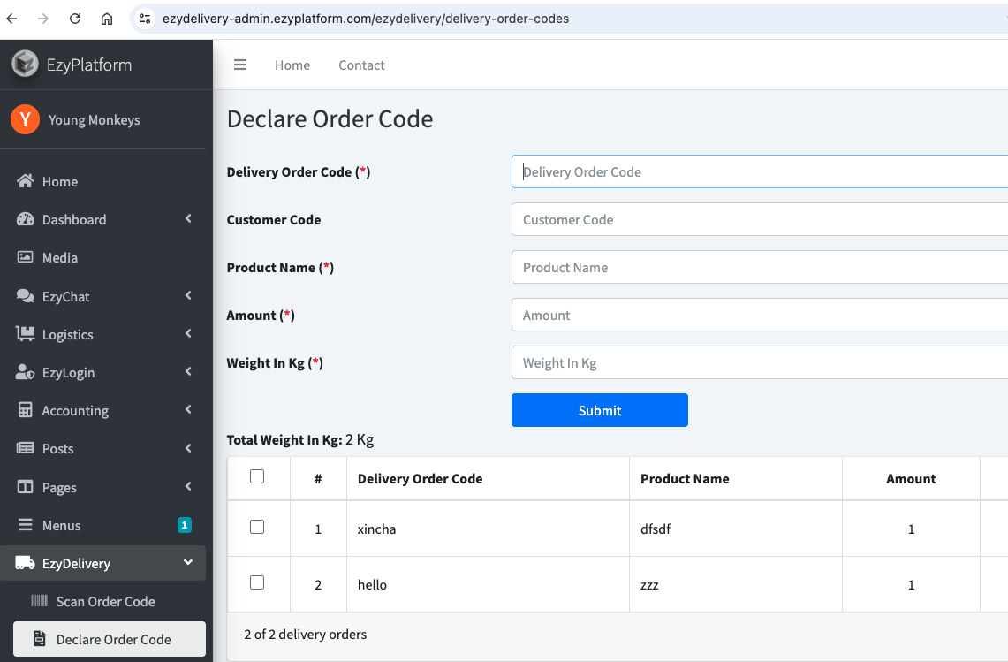The width and height of the screenshot is (1008, 662).
Task: Click the Young Monkeys user avatar
Action: pos(25,120)
